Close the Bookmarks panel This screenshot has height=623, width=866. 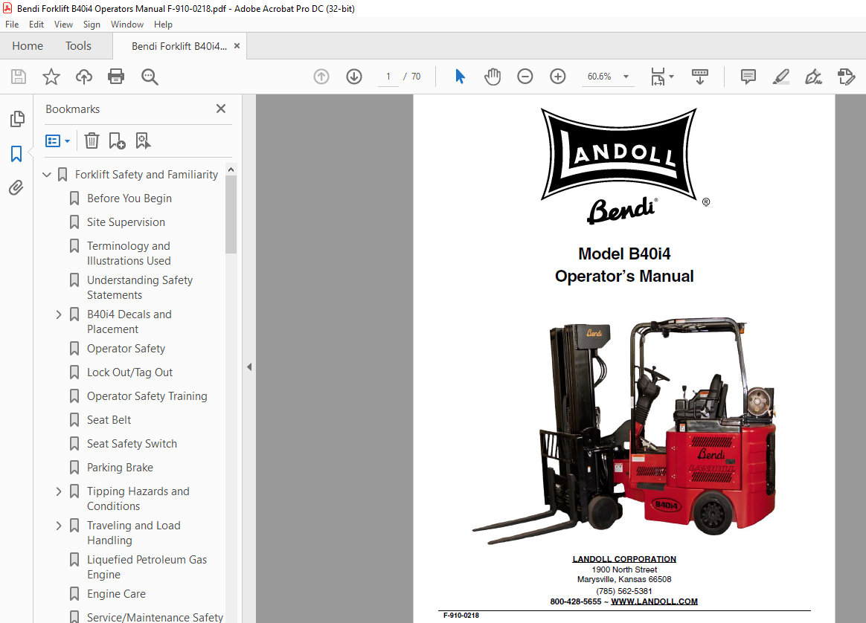(221, 109)
